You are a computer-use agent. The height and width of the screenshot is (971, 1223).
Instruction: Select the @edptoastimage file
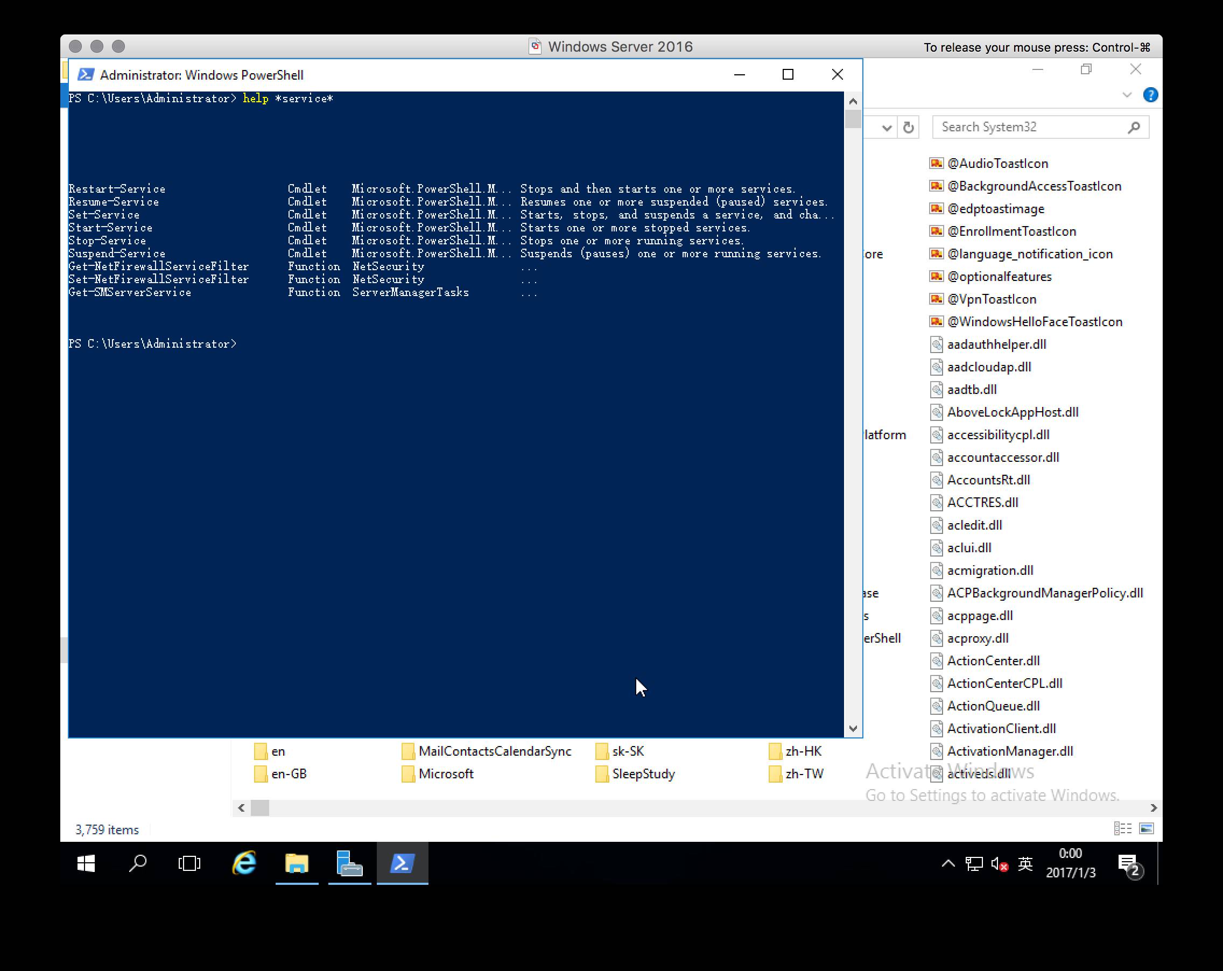[x=988, y=209]
